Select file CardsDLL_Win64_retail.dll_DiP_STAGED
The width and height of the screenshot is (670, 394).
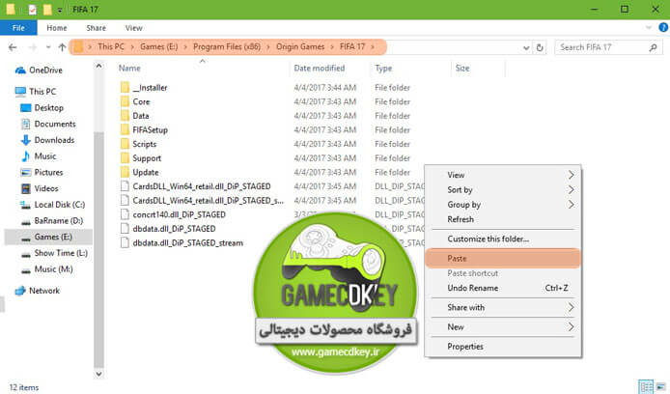(x=201, y=186)
